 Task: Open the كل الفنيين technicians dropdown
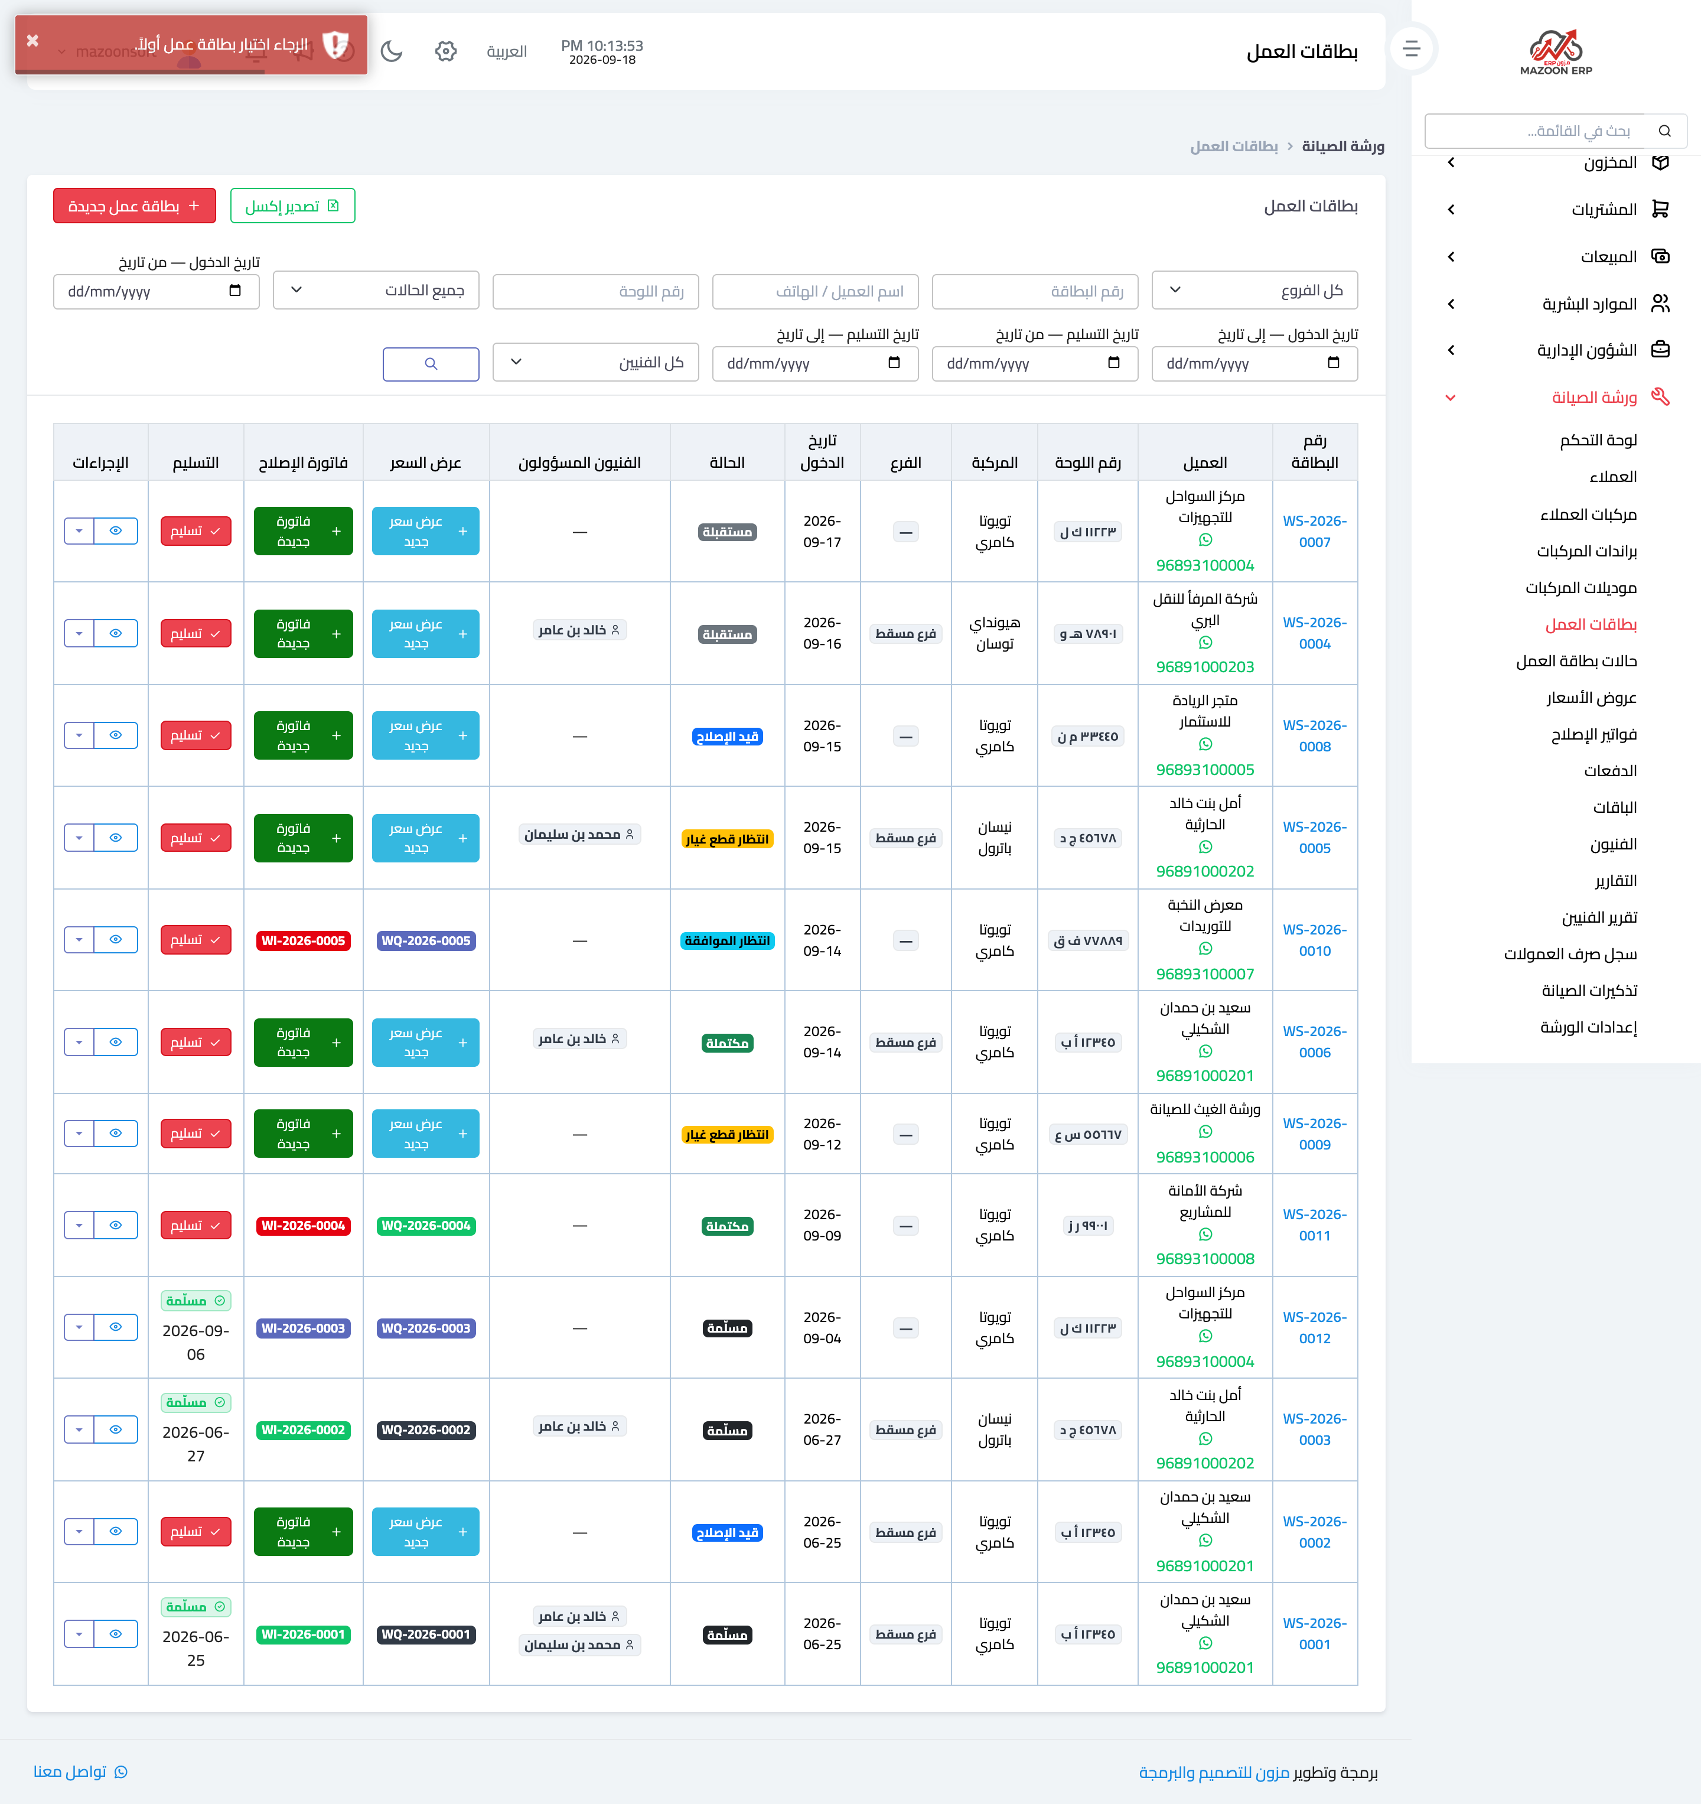[x=595, y=362]
